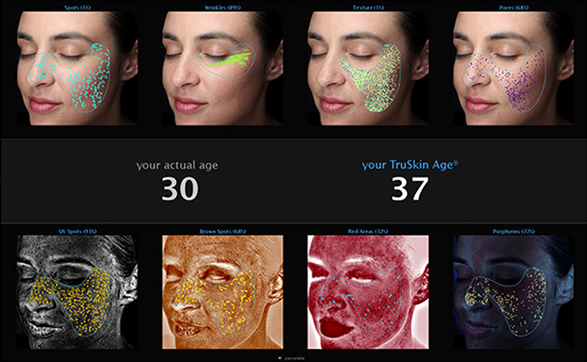The image size is (587, 362).
Task: Click the Red Areas percentile label
Action: [368, 232]
